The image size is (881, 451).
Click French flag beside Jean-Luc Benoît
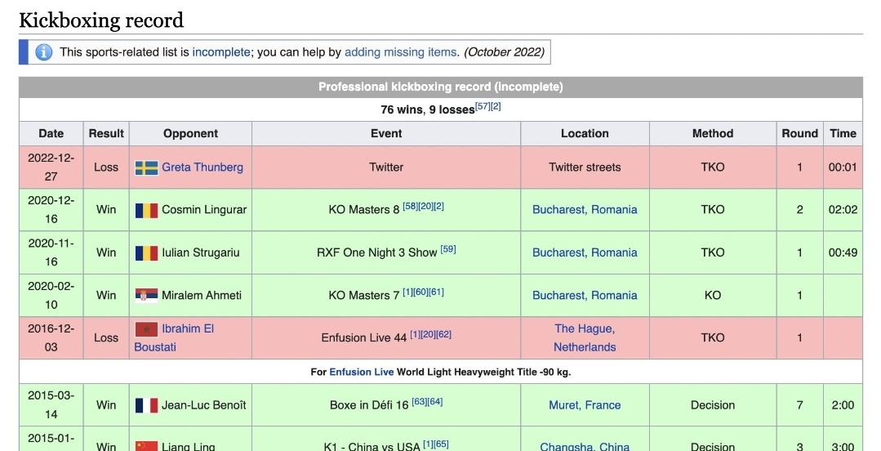(x=146, y=405)
